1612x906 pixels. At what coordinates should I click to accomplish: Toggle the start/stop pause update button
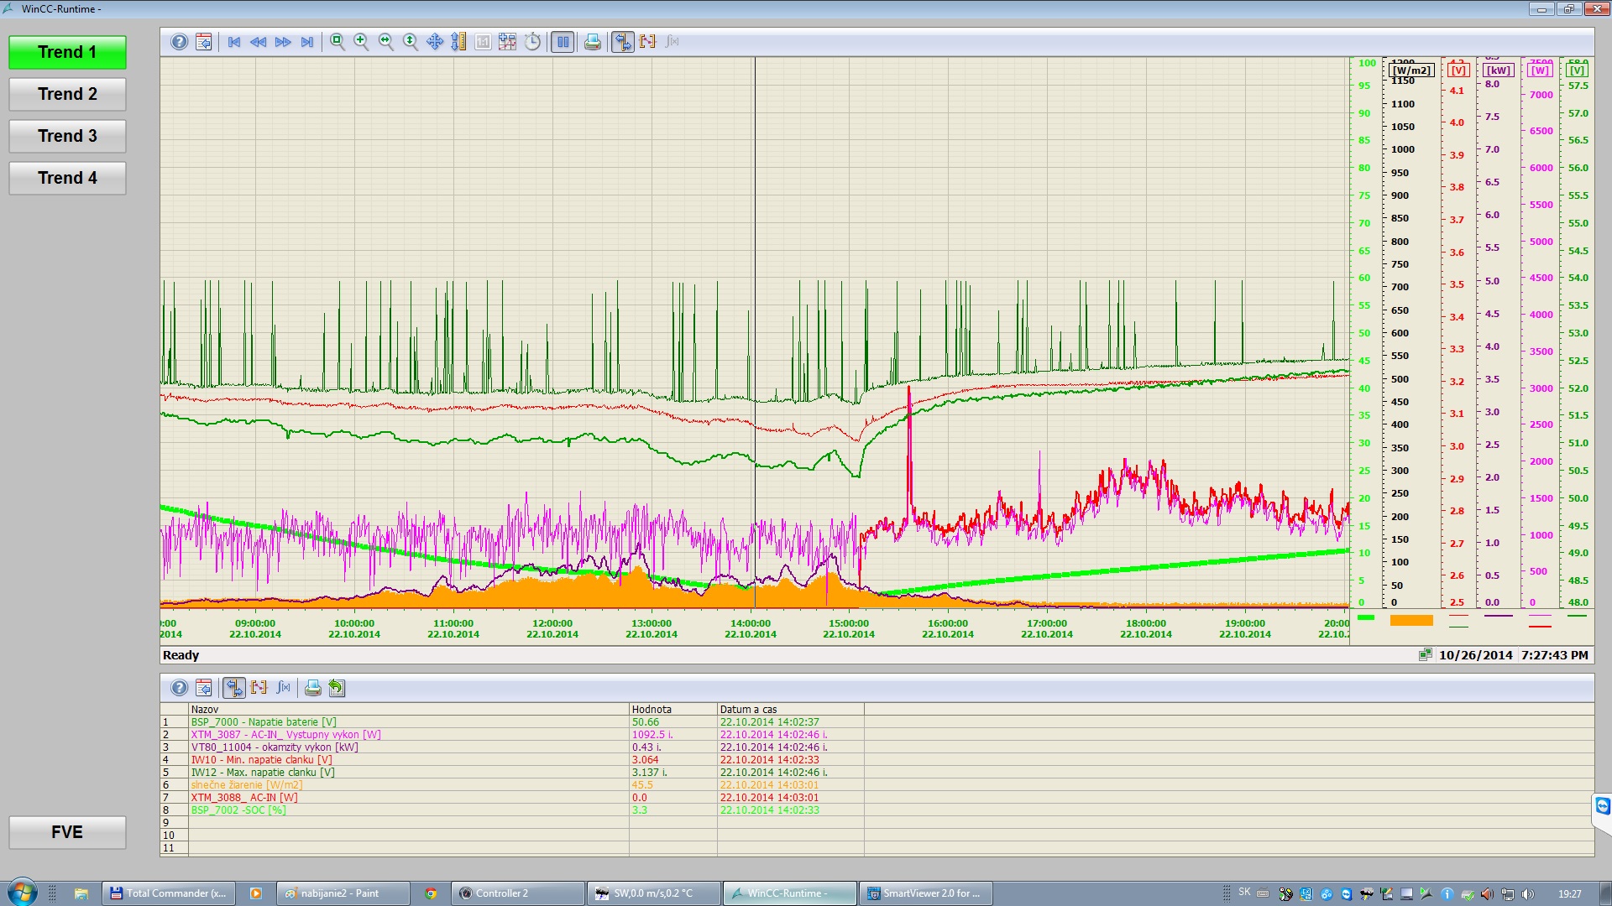click(x=563, y=42)
